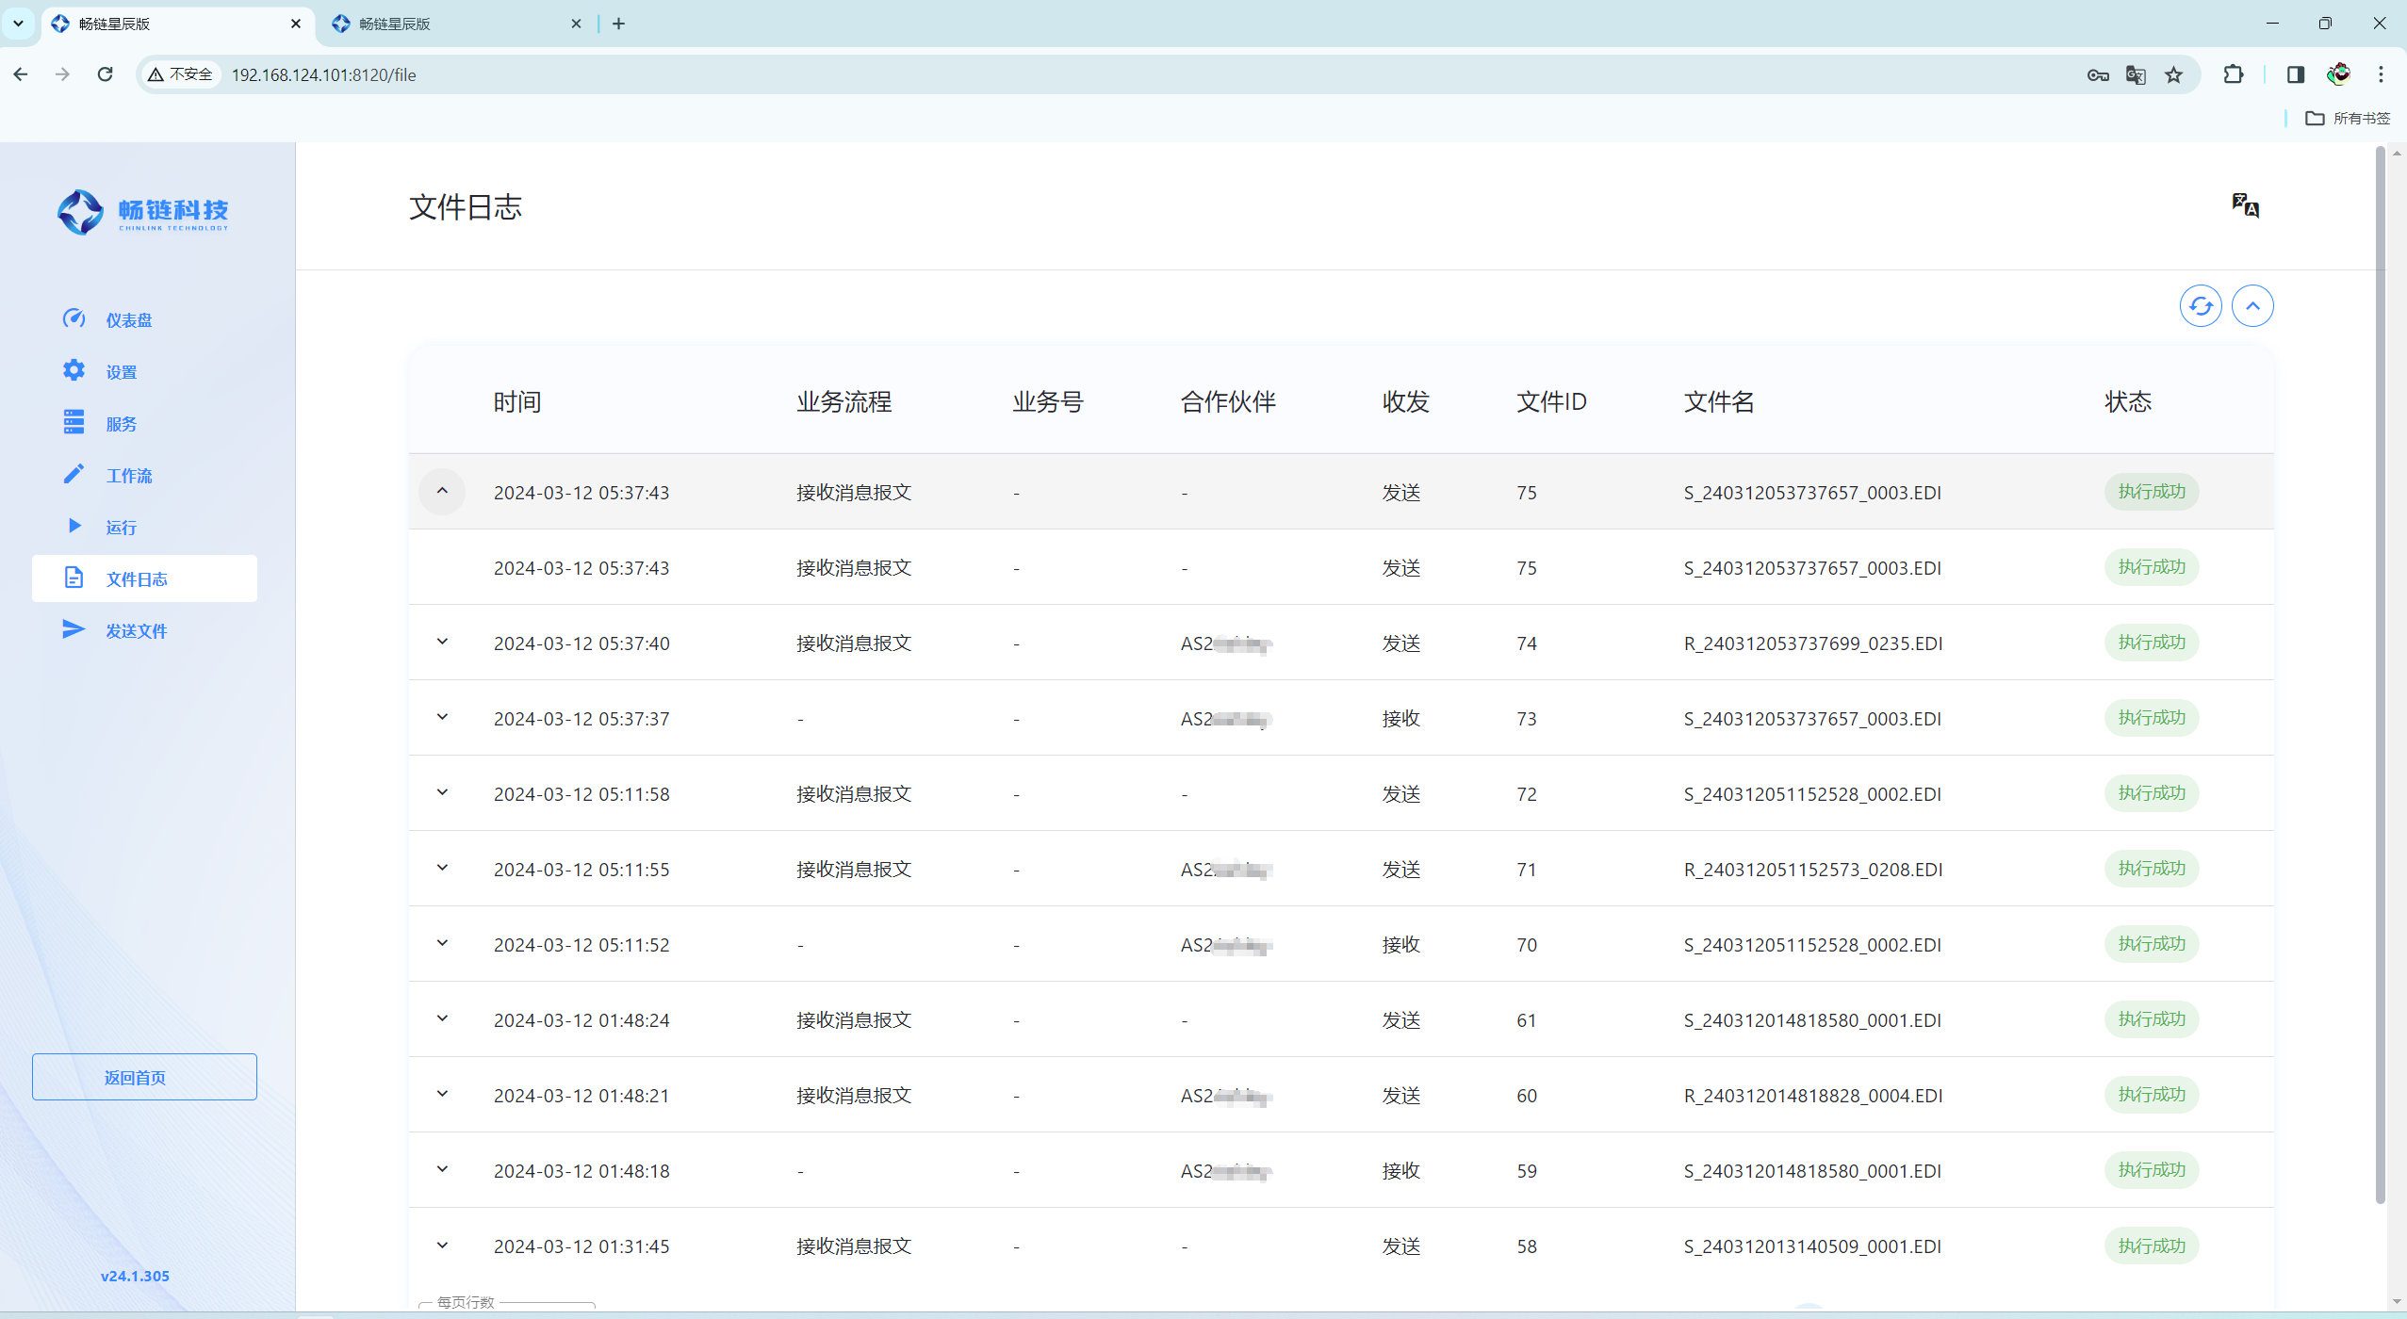Click the browser address bar URL
This screenshot has height=1319, width=2407.
tap(323, 74)
